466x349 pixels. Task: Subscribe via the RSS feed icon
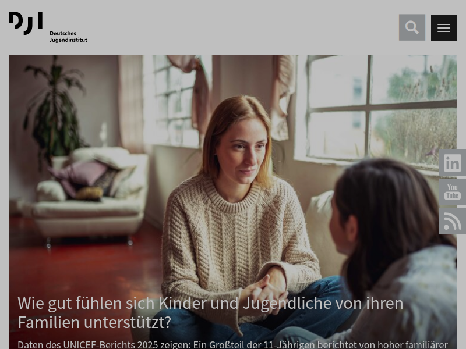[x=453, y=221]
